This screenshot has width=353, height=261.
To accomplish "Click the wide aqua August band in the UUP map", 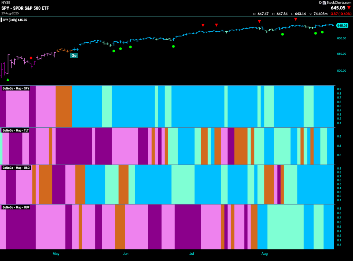I will [285, 227].
